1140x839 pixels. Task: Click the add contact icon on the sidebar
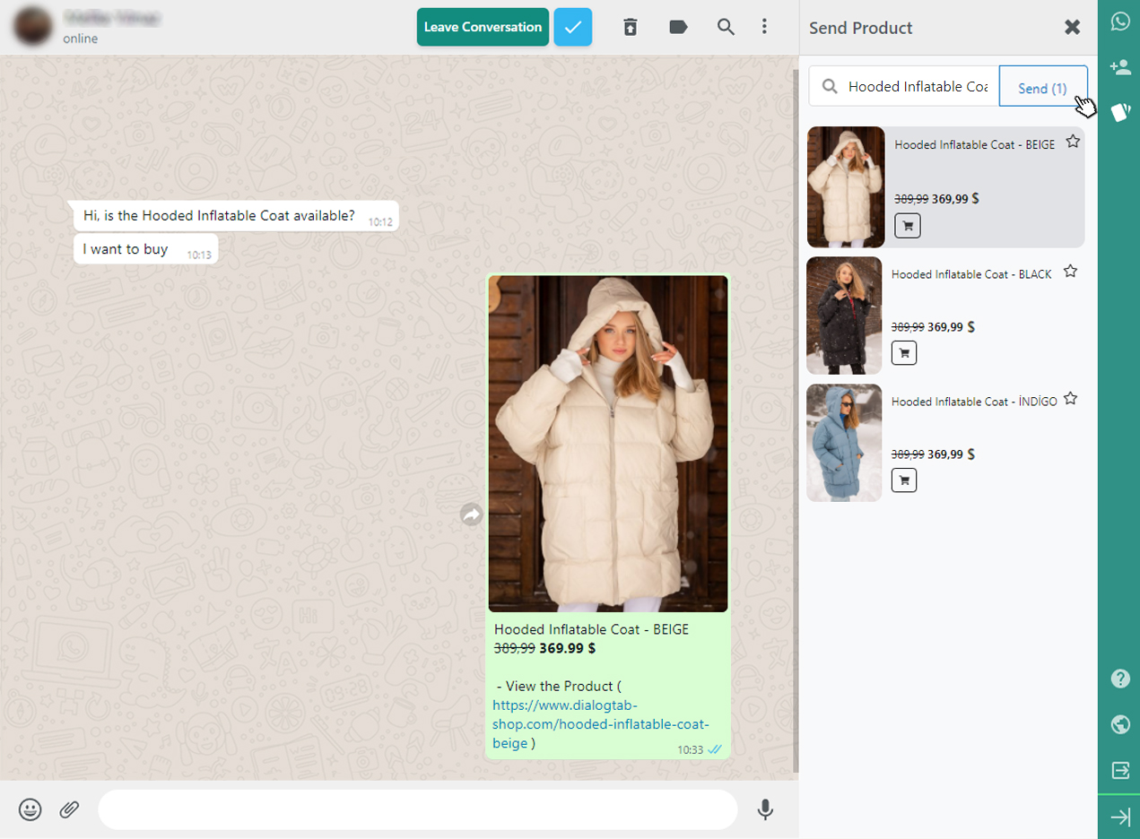1119,66
